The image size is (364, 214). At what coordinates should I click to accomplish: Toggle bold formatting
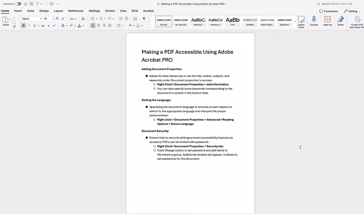point(24,25)
